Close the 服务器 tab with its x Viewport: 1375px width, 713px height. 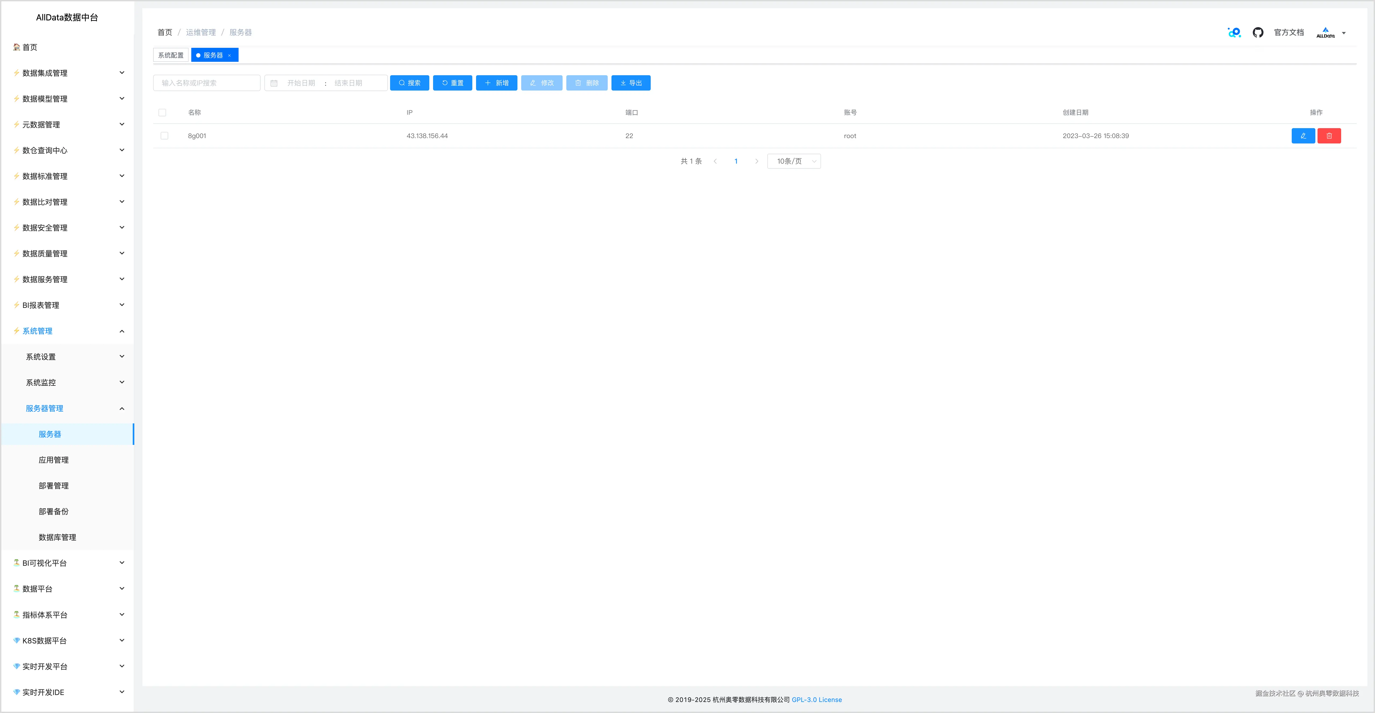[229, 56]
